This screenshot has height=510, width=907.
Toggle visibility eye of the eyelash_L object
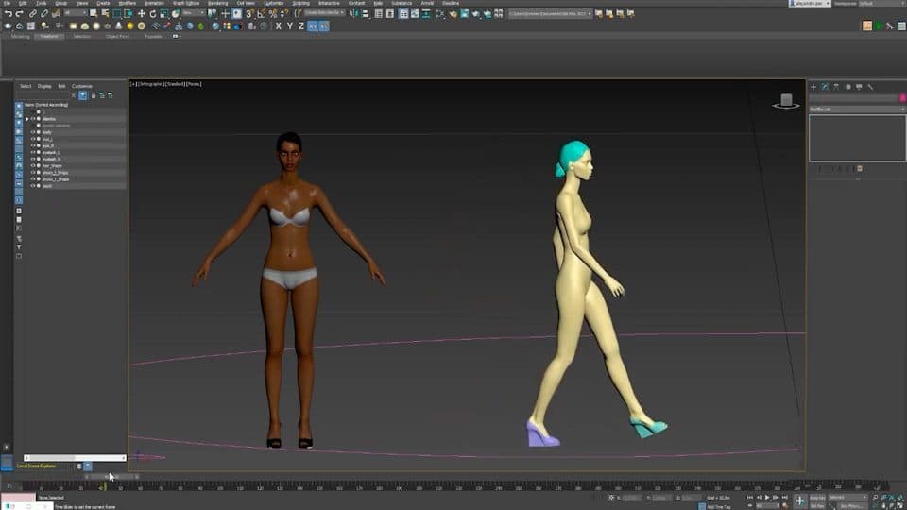33,153
